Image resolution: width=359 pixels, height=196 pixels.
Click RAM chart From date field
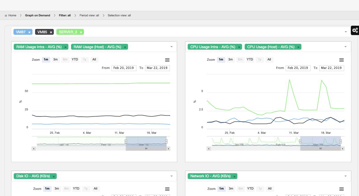tap(124, 68)
